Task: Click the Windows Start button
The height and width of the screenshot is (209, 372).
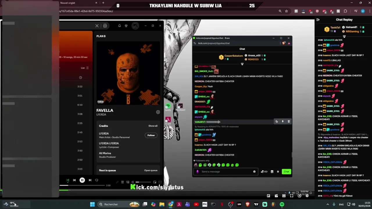Action: pos(92,204)
